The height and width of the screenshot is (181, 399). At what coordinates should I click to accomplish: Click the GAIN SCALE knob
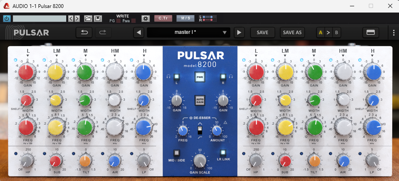(x=200, y=161)
